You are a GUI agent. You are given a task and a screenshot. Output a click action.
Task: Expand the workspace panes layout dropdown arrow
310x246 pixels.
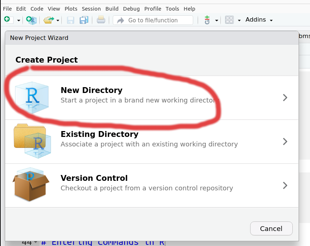[x=239, y=20]
